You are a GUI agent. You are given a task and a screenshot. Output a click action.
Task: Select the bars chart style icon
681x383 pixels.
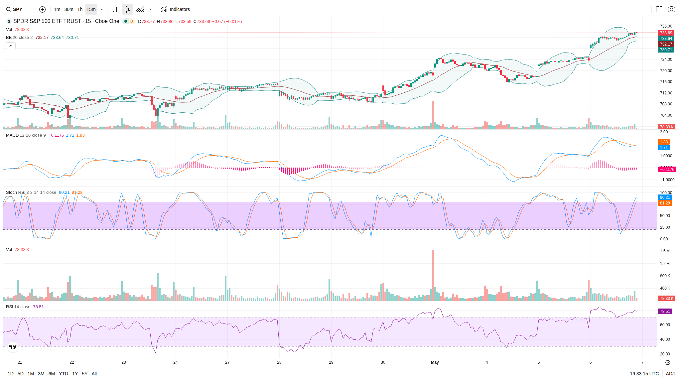[115, 9]
